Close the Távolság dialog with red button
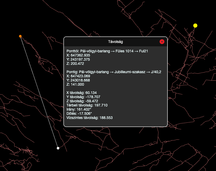Screen dimensions: 216x171 [162, 42]
